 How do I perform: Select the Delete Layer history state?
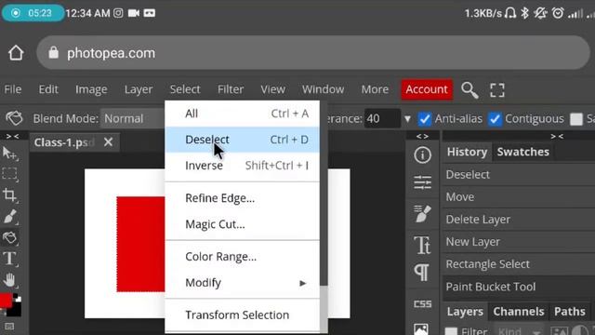point(519,220)
